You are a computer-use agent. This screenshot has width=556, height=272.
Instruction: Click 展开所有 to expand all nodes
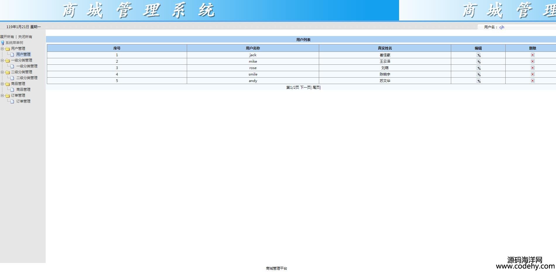pyautogui.click(x=7, y=37)
